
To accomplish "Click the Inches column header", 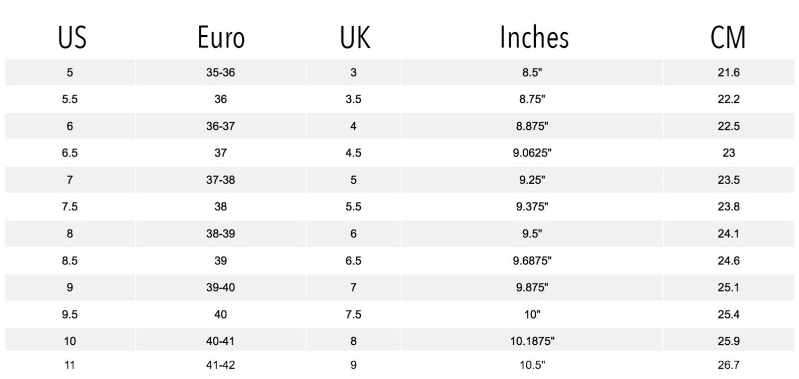I will coord(534,37).
